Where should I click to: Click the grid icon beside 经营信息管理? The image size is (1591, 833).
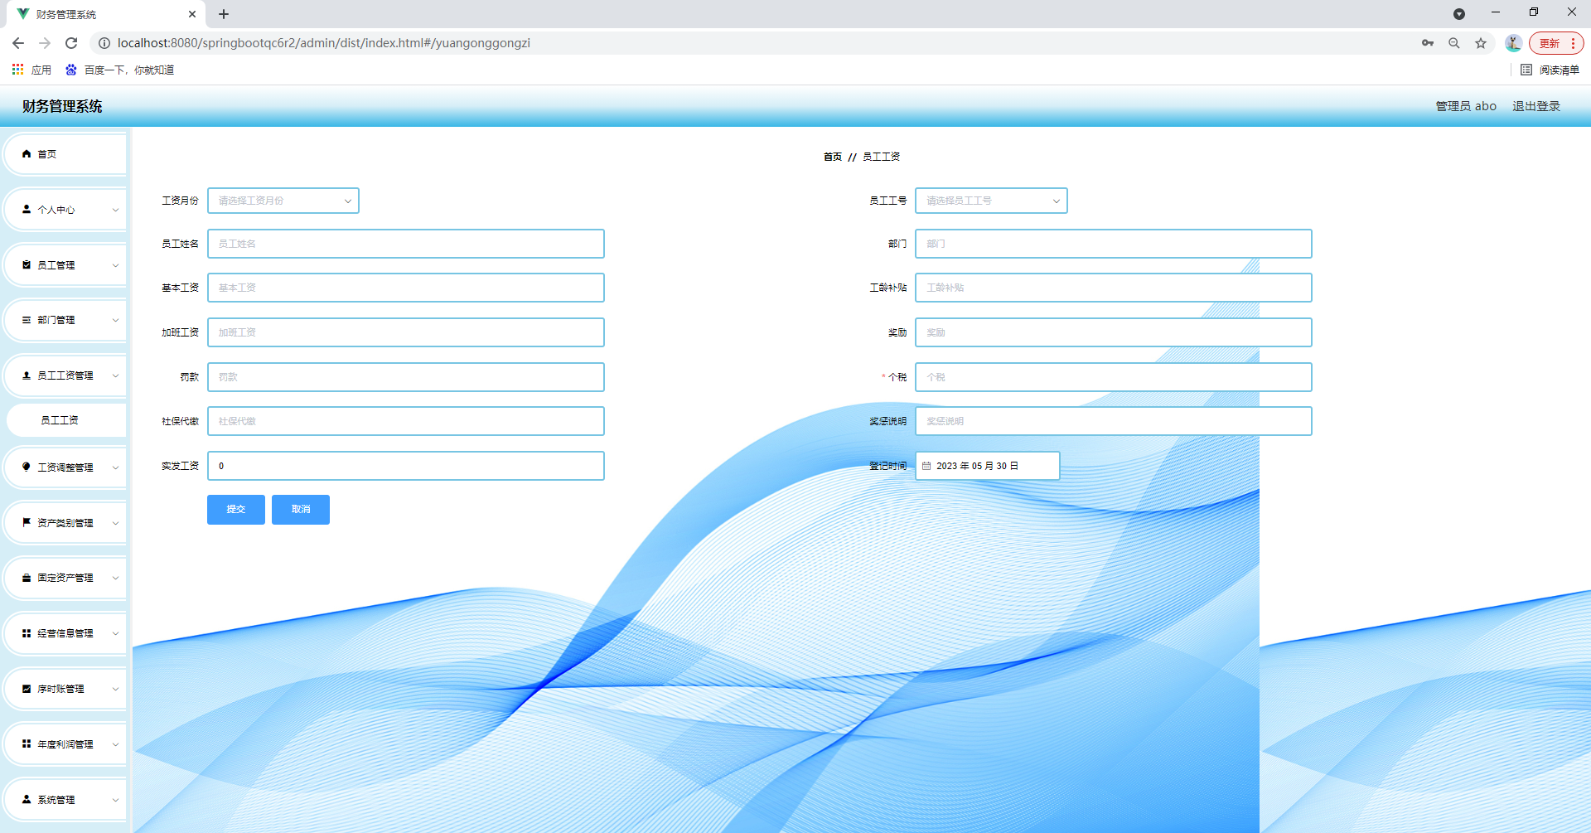pos(27,633)
